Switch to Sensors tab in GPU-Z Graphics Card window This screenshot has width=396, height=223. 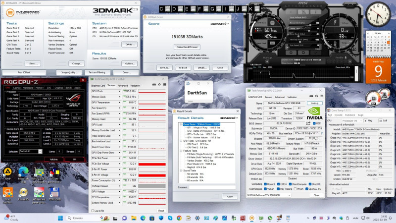pyautogui.click(x=268, y=97)
